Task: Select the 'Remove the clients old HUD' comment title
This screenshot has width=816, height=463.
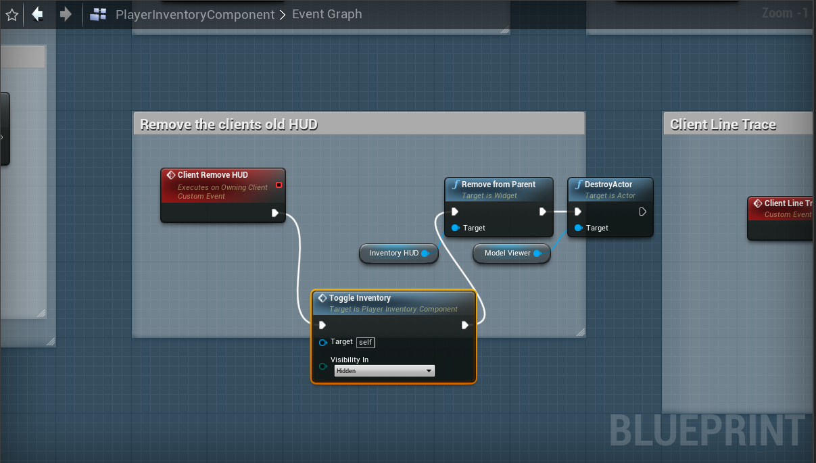Action: coord(229,124)
